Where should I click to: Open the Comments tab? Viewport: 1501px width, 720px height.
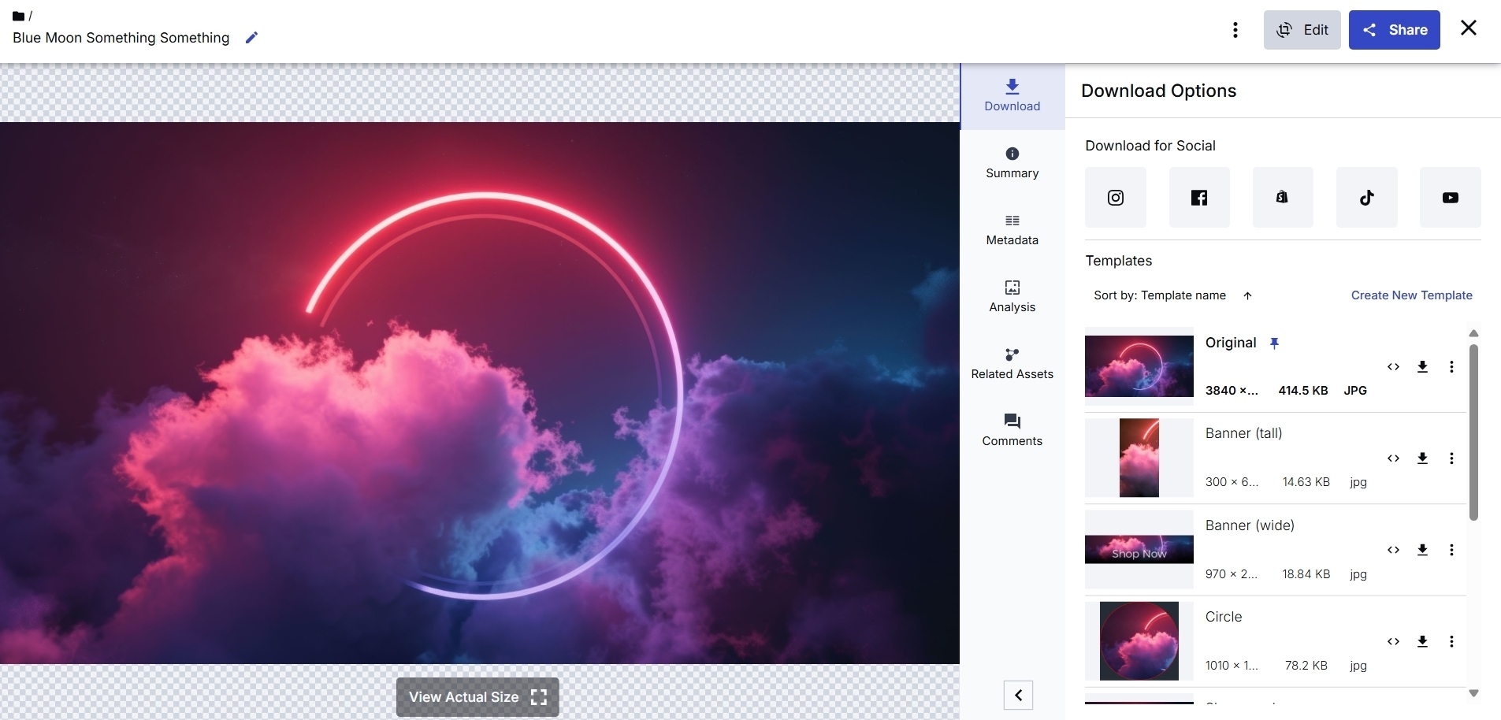click(1012, 431)
